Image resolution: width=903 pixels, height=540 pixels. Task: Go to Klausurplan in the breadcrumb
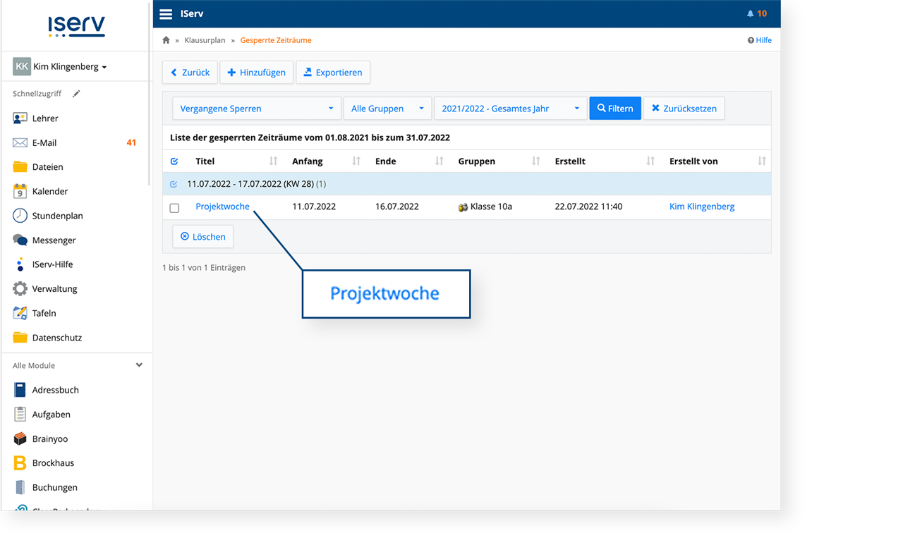click(205, 40)
